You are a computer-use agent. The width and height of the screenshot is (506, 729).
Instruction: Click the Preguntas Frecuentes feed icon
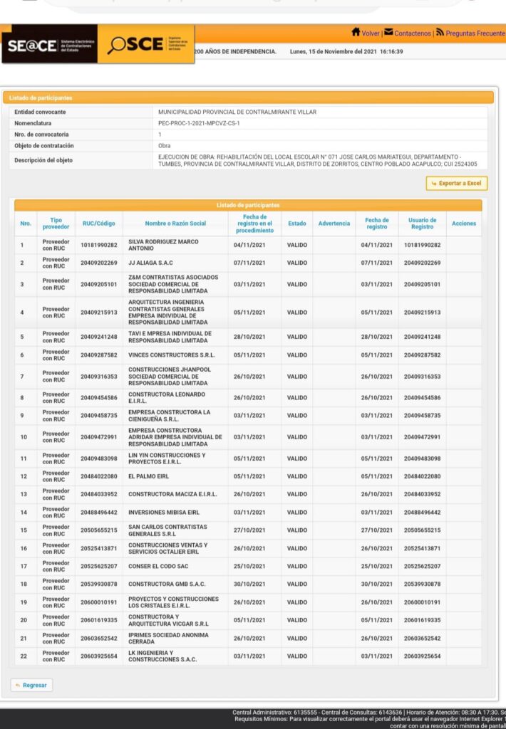[440, 33]
